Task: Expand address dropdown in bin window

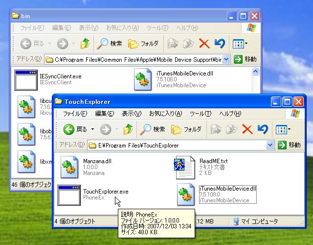Action: tap(226, 59)
